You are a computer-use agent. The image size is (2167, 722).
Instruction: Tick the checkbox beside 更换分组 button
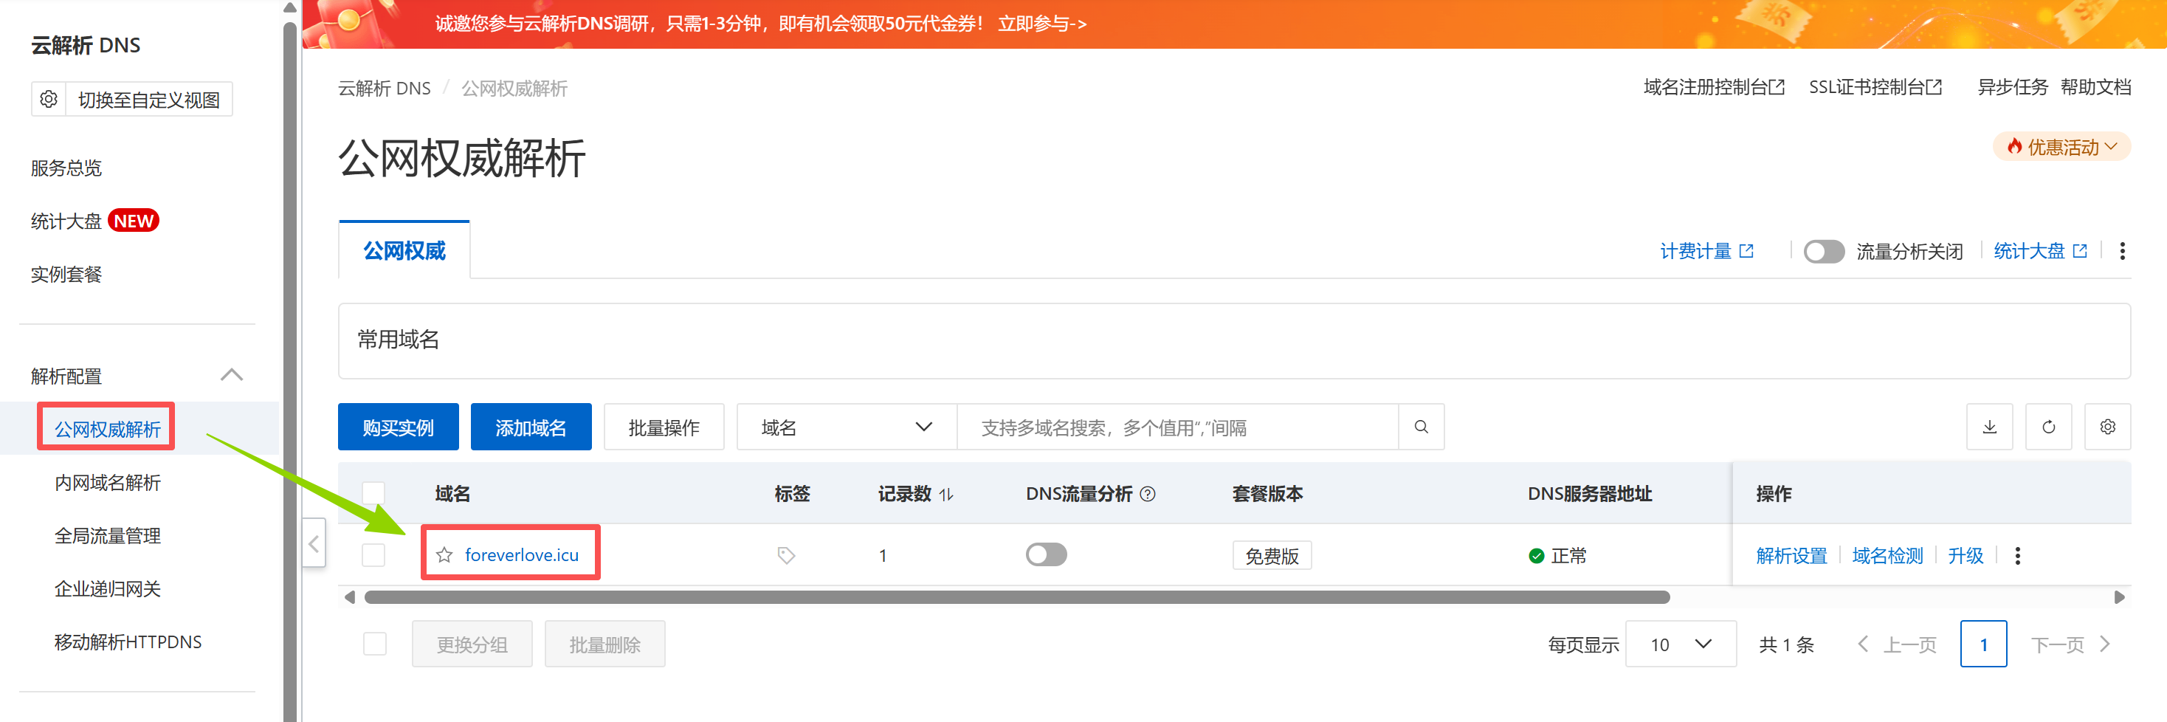click(375, 644)
